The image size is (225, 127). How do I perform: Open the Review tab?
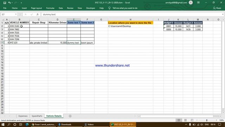tap(70, 8)
